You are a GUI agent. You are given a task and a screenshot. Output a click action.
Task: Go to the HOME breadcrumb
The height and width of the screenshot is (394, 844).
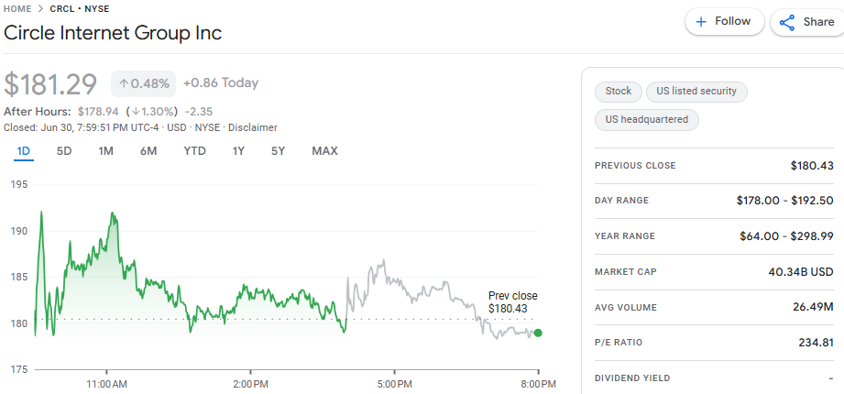tap(17, 8)
